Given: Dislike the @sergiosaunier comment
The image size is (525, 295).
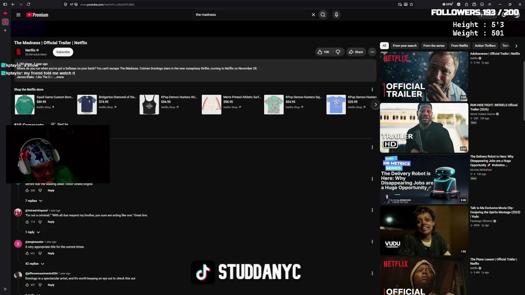Looking at the screenshot, I should point(40,253).
